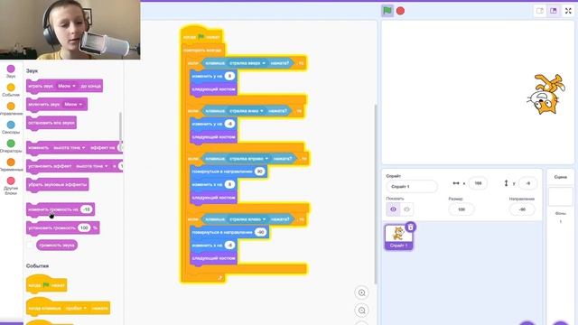Click the 'Сцена' panel label
Screen dimensions: 578x325
pos(560,177)
